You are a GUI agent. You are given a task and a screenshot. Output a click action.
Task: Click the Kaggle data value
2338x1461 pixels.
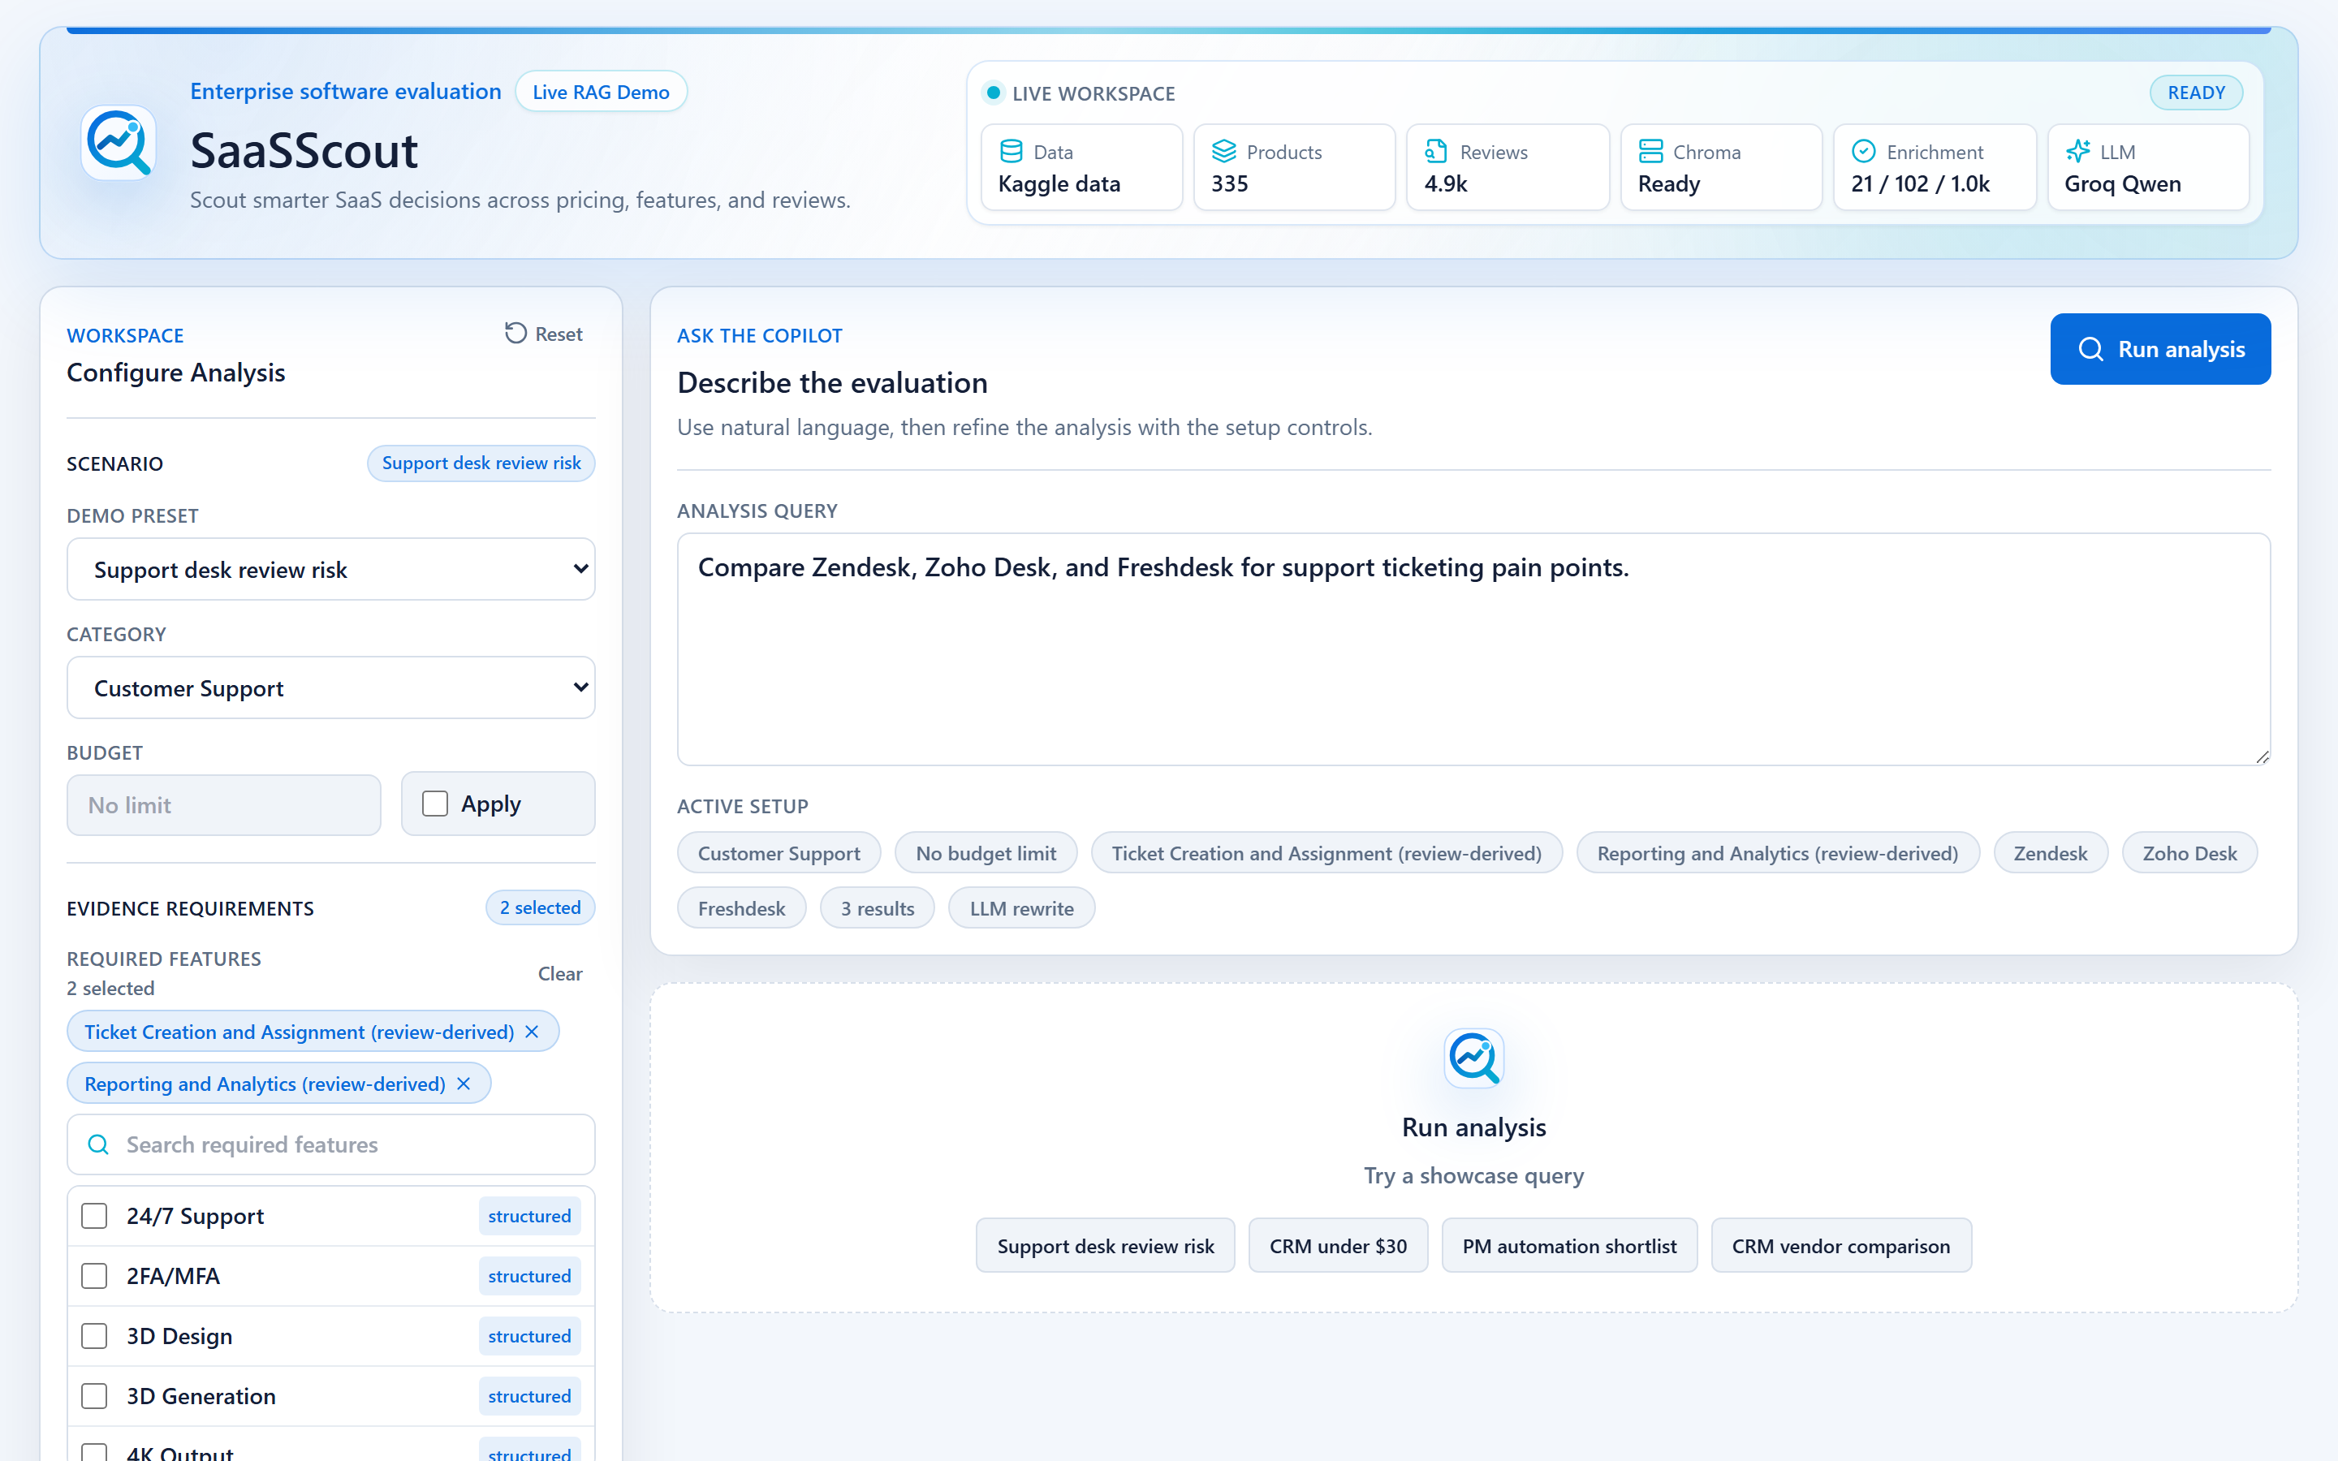point(1059,183)
